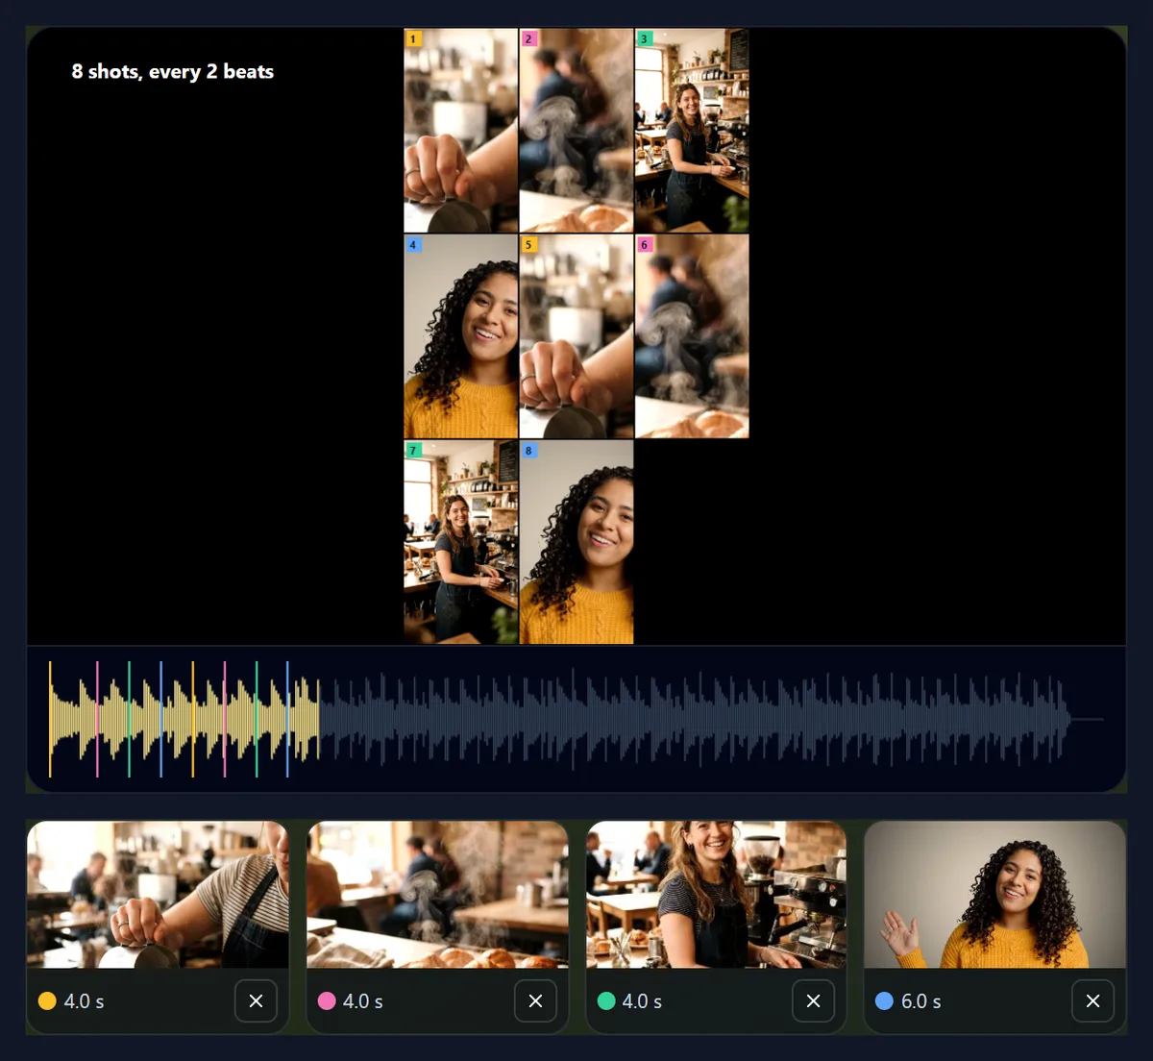1153x1061 pixels.
Task: Click the first blue beat marker on waveform
Action: 160,719
